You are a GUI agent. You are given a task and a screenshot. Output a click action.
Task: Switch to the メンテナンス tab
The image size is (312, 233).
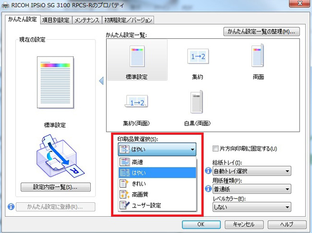(x=87, y=20)
